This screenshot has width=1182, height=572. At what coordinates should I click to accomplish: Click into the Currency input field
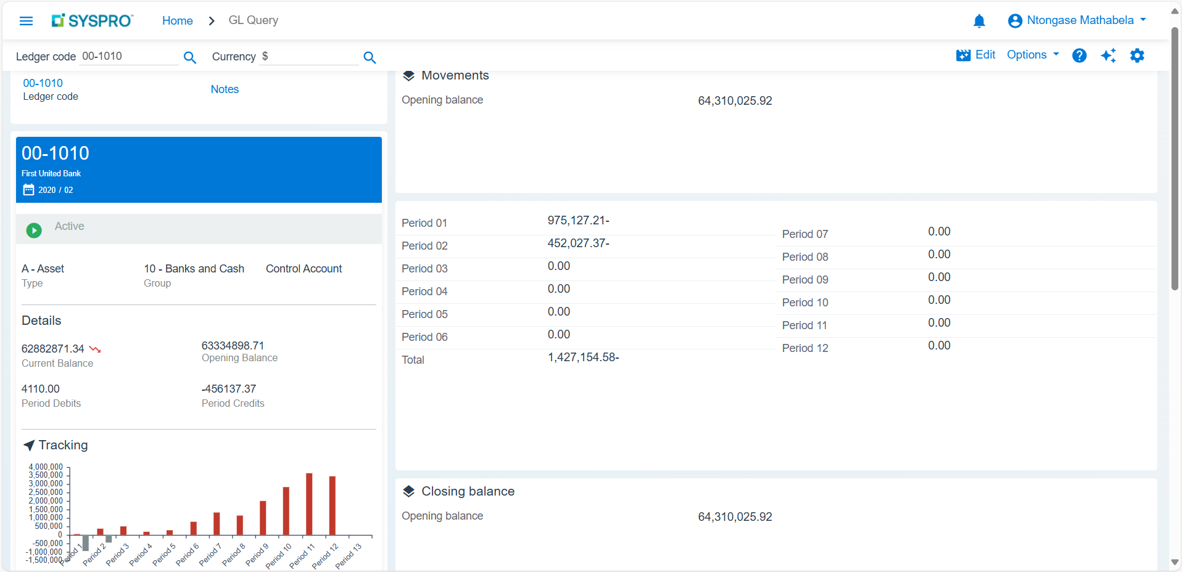tap(308, 56)
